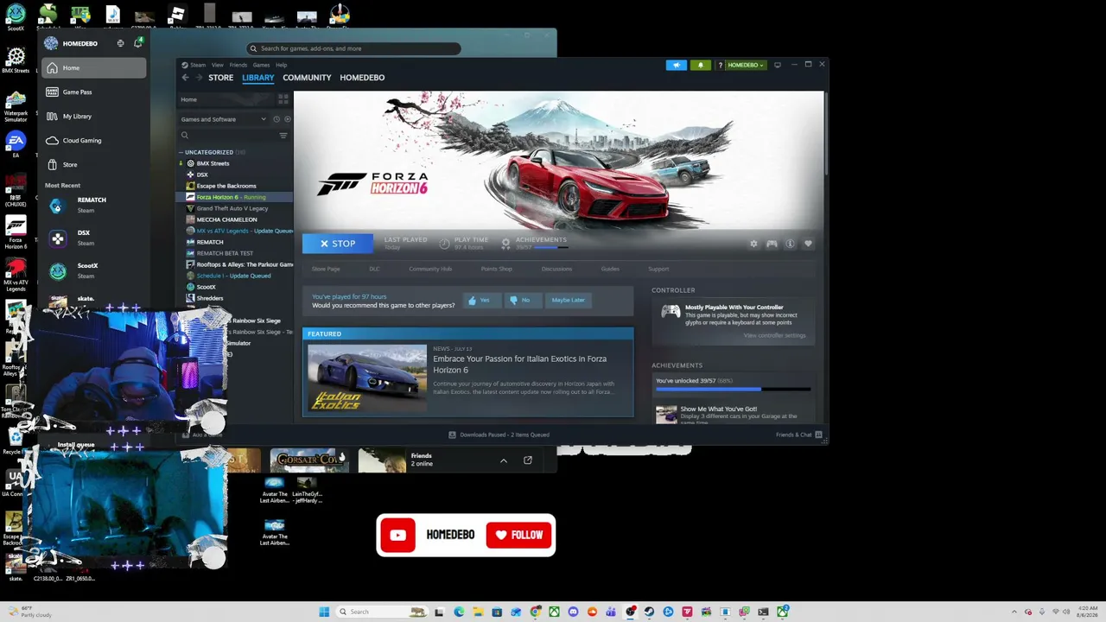Open Downloads Paused status in Steam
This screenshot has width=1106, height=622.
click(499, 435)
